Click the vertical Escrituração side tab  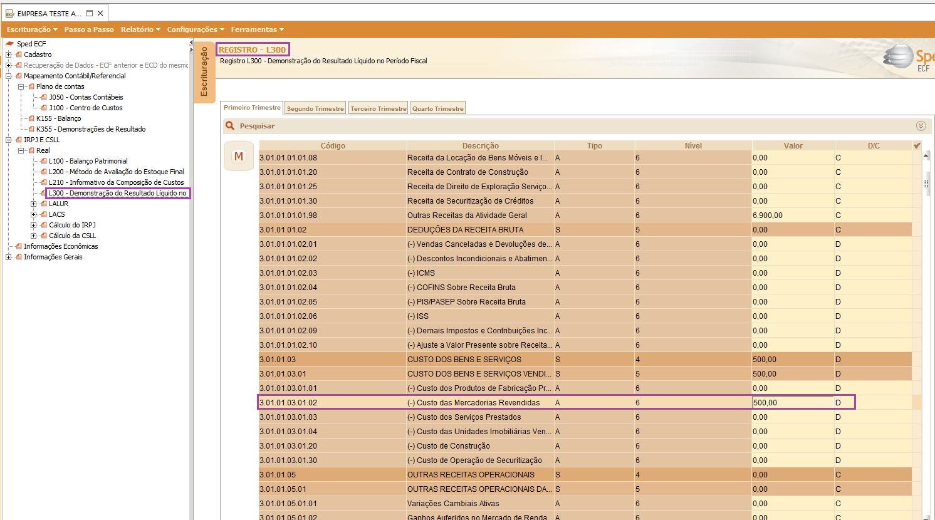204,72
